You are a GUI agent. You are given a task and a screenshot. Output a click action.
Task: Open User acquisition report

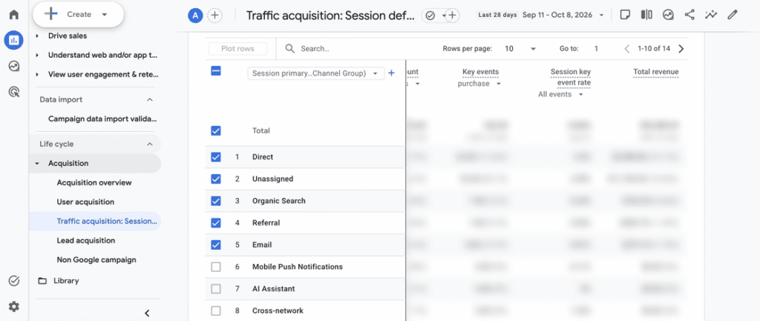coord(85,202)
